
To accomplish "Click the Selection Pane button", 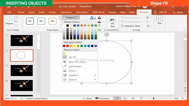I will click(131, 26).
